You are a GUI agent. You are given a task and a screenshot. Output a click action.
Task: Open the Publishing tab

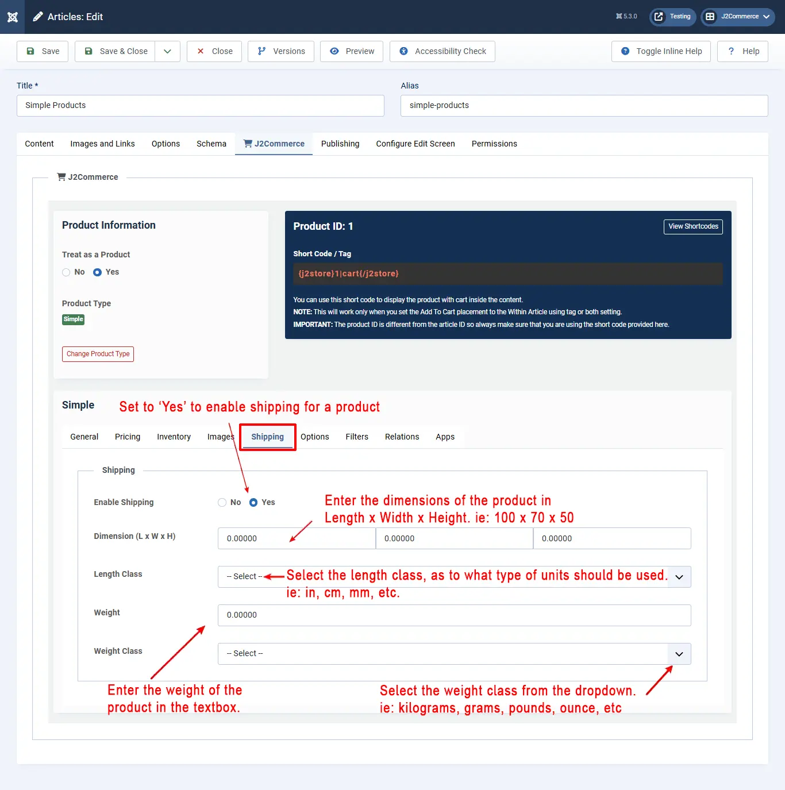[x=340, y=144]
